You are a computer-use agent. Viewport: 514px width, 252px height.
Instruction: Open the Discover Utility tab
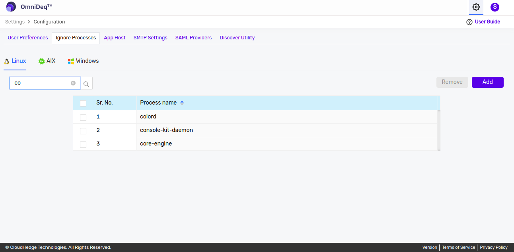tap(237, 38)
